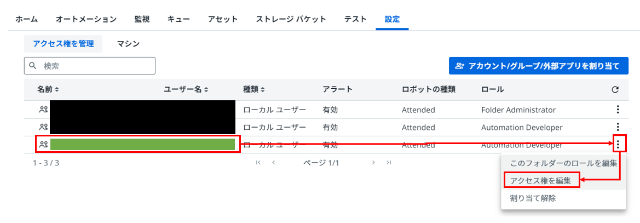Select アクセス権を編集 from context menu
The image size is (640, 223).
pos(540,180)
